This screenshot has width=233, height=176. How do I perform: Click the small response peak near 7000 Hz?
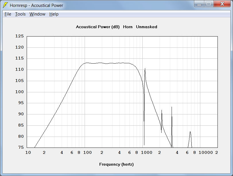coord(190,132)
